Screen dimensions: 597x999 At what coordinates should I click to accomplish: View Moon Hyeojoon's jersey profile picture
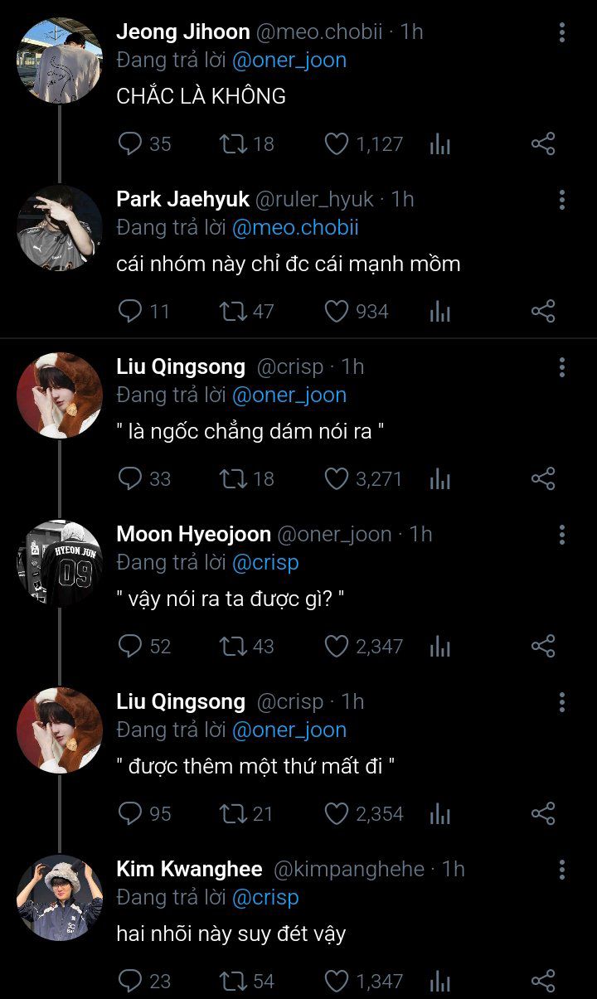(60, 563)
